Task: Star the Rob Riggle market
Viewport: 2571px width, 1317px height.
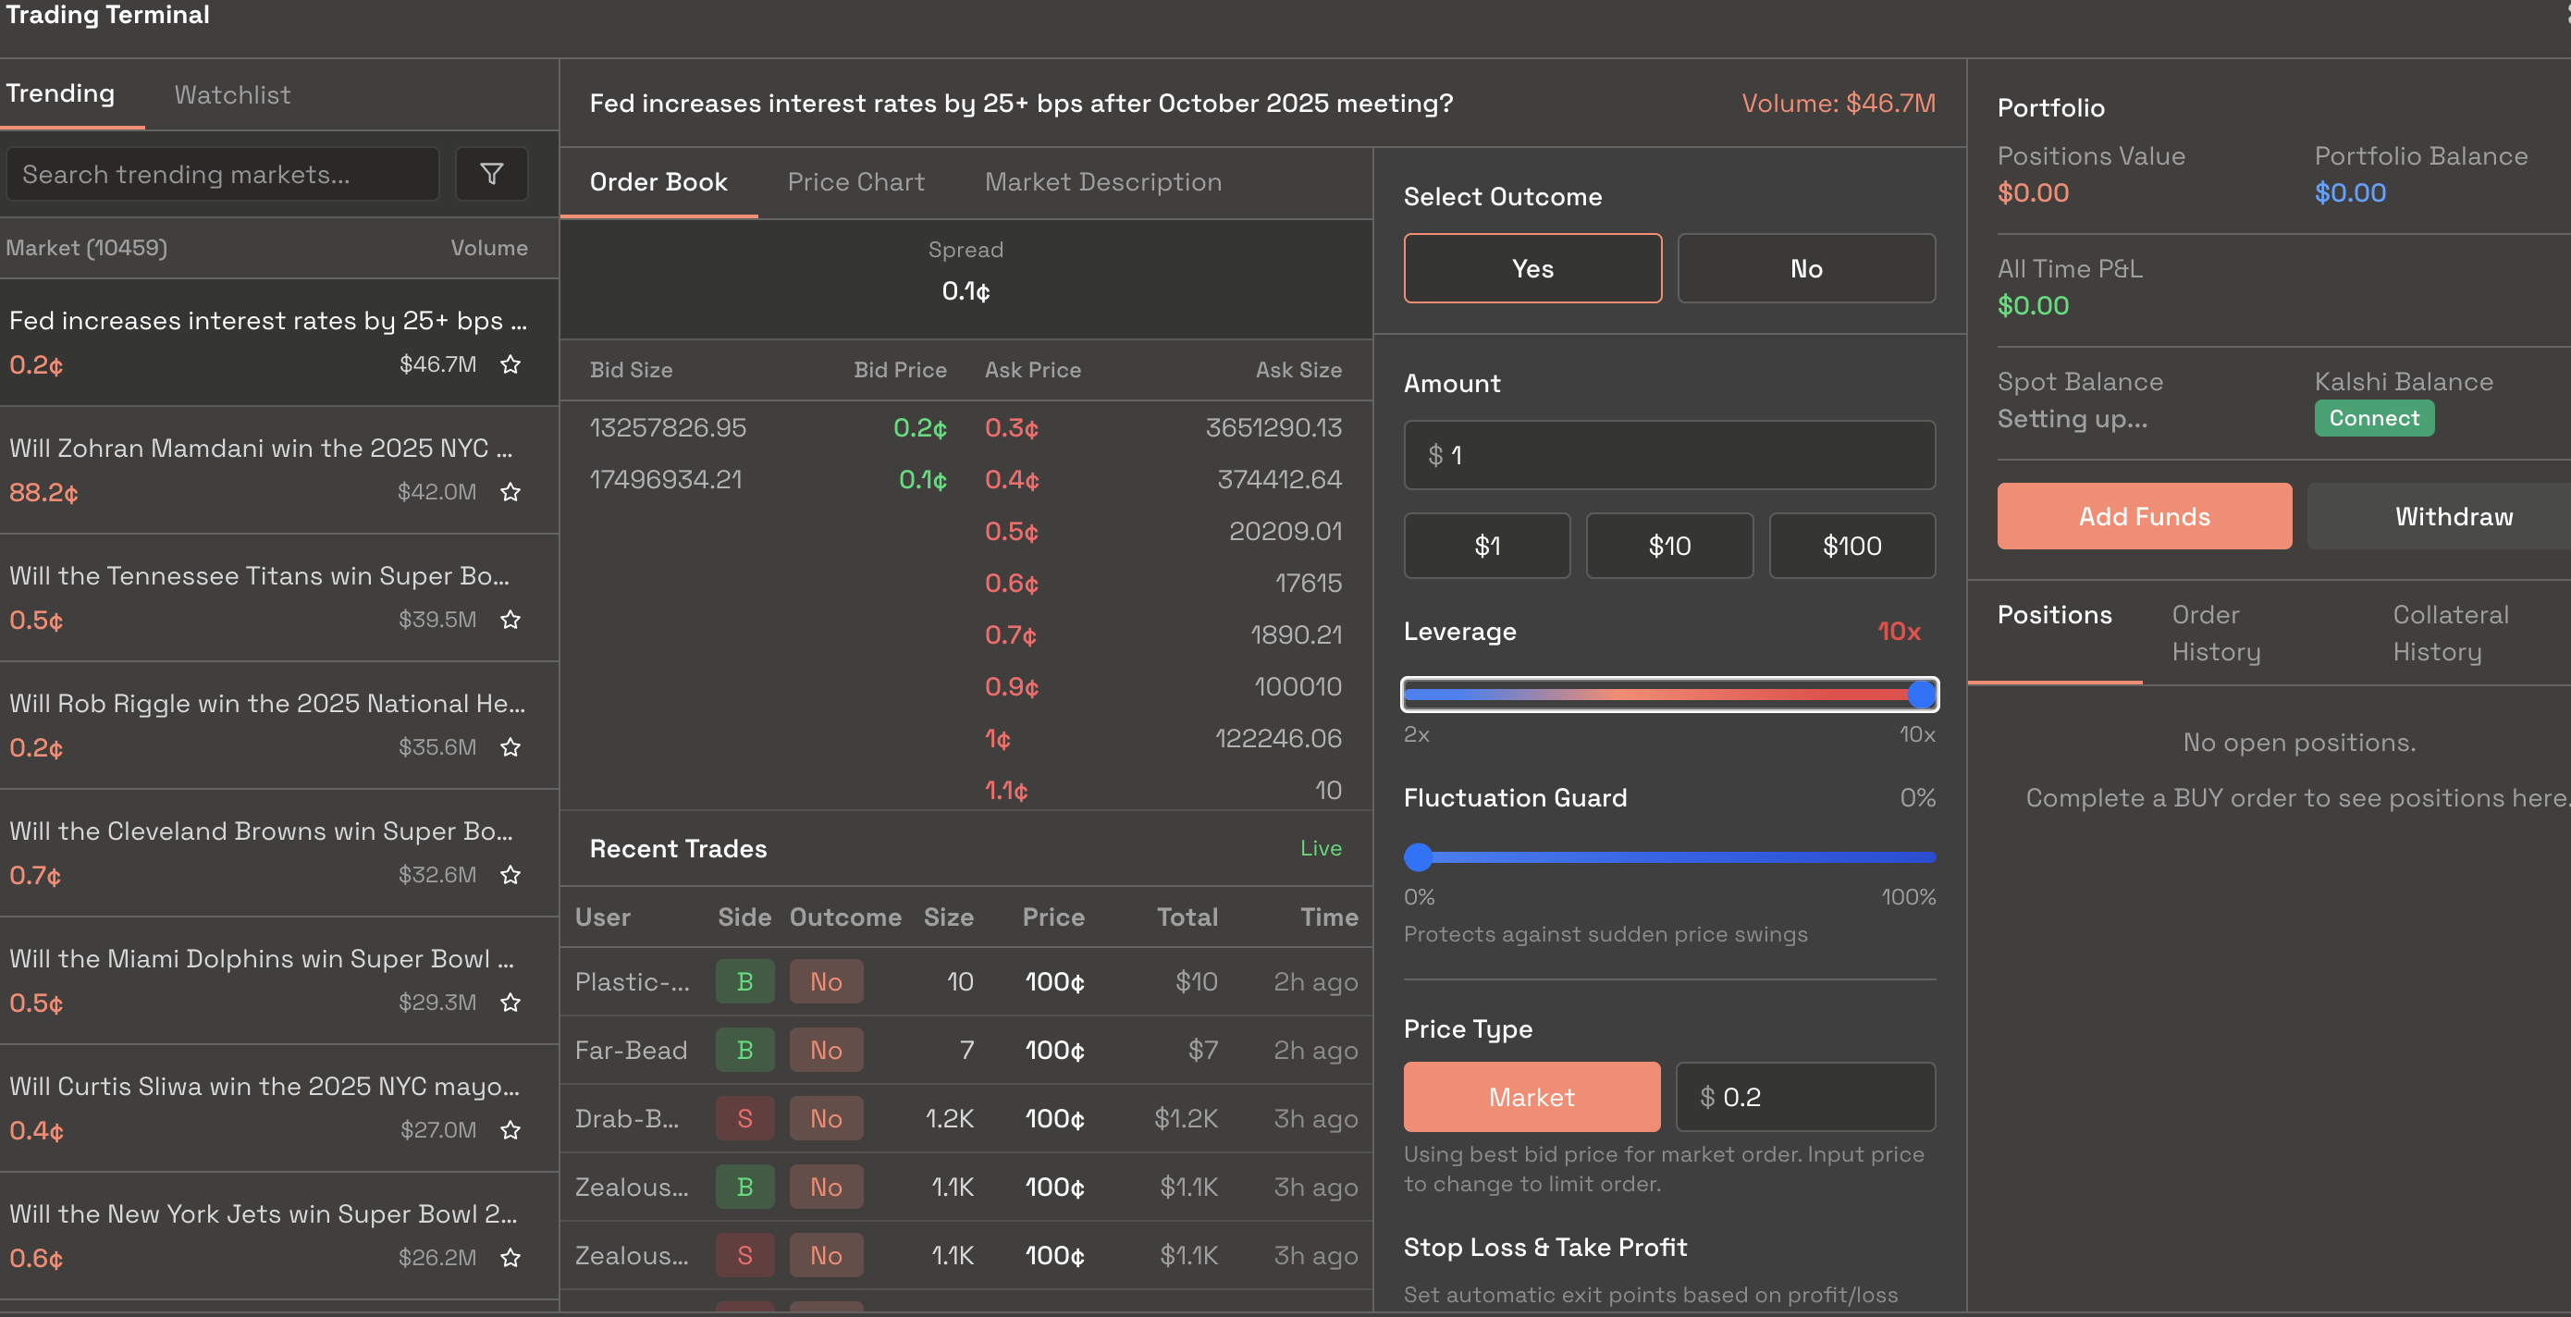Action: click(510, 747)
